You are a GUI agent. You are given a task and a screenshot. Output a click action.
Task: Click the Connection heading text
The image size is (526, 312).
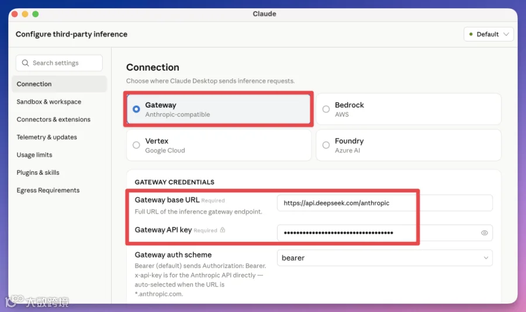pyautogui.click(x=153, y=67)
